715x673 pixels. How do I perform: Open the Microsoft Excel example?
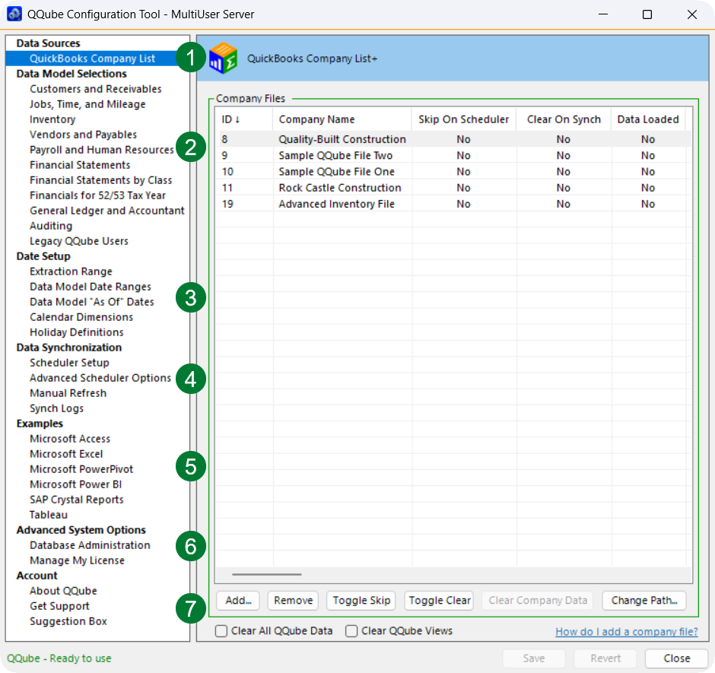(x=66, y=454)
